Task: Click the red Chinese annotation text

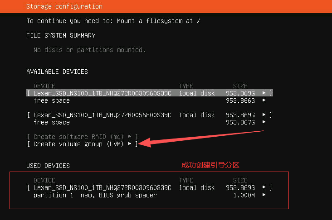Action: pyautogui.click(x=210, y=165)
